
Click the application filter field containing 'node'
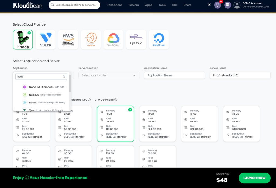(41, 77)
